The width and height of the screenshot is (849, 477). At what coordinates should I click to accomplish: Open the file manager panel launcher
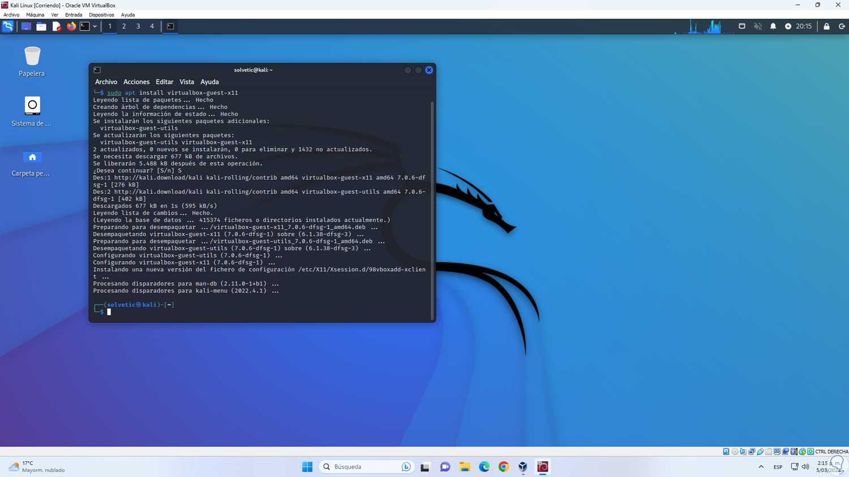coord(41,26)
